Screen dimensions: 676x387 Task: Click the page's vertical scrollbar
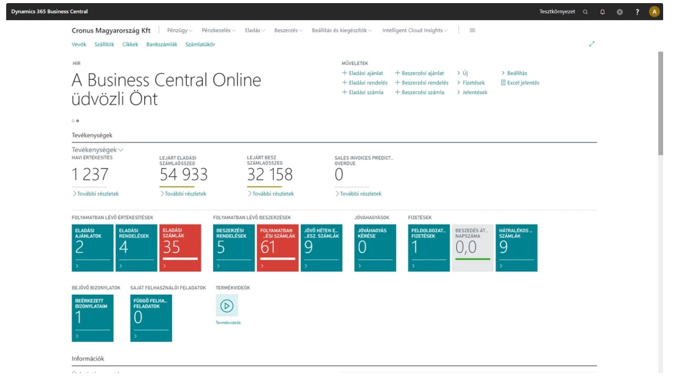point(661,103)
